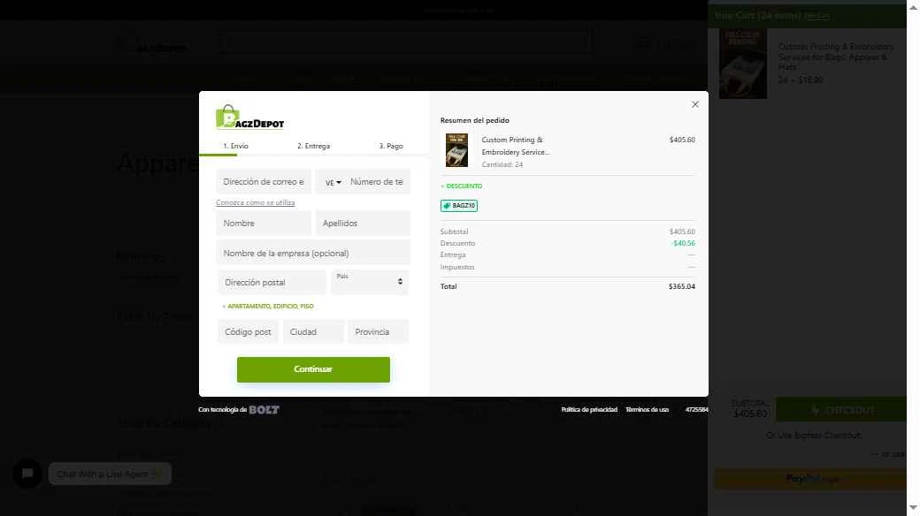Click the BagzDepot logo in the modal
920x516 pixels.
[250, 117]
